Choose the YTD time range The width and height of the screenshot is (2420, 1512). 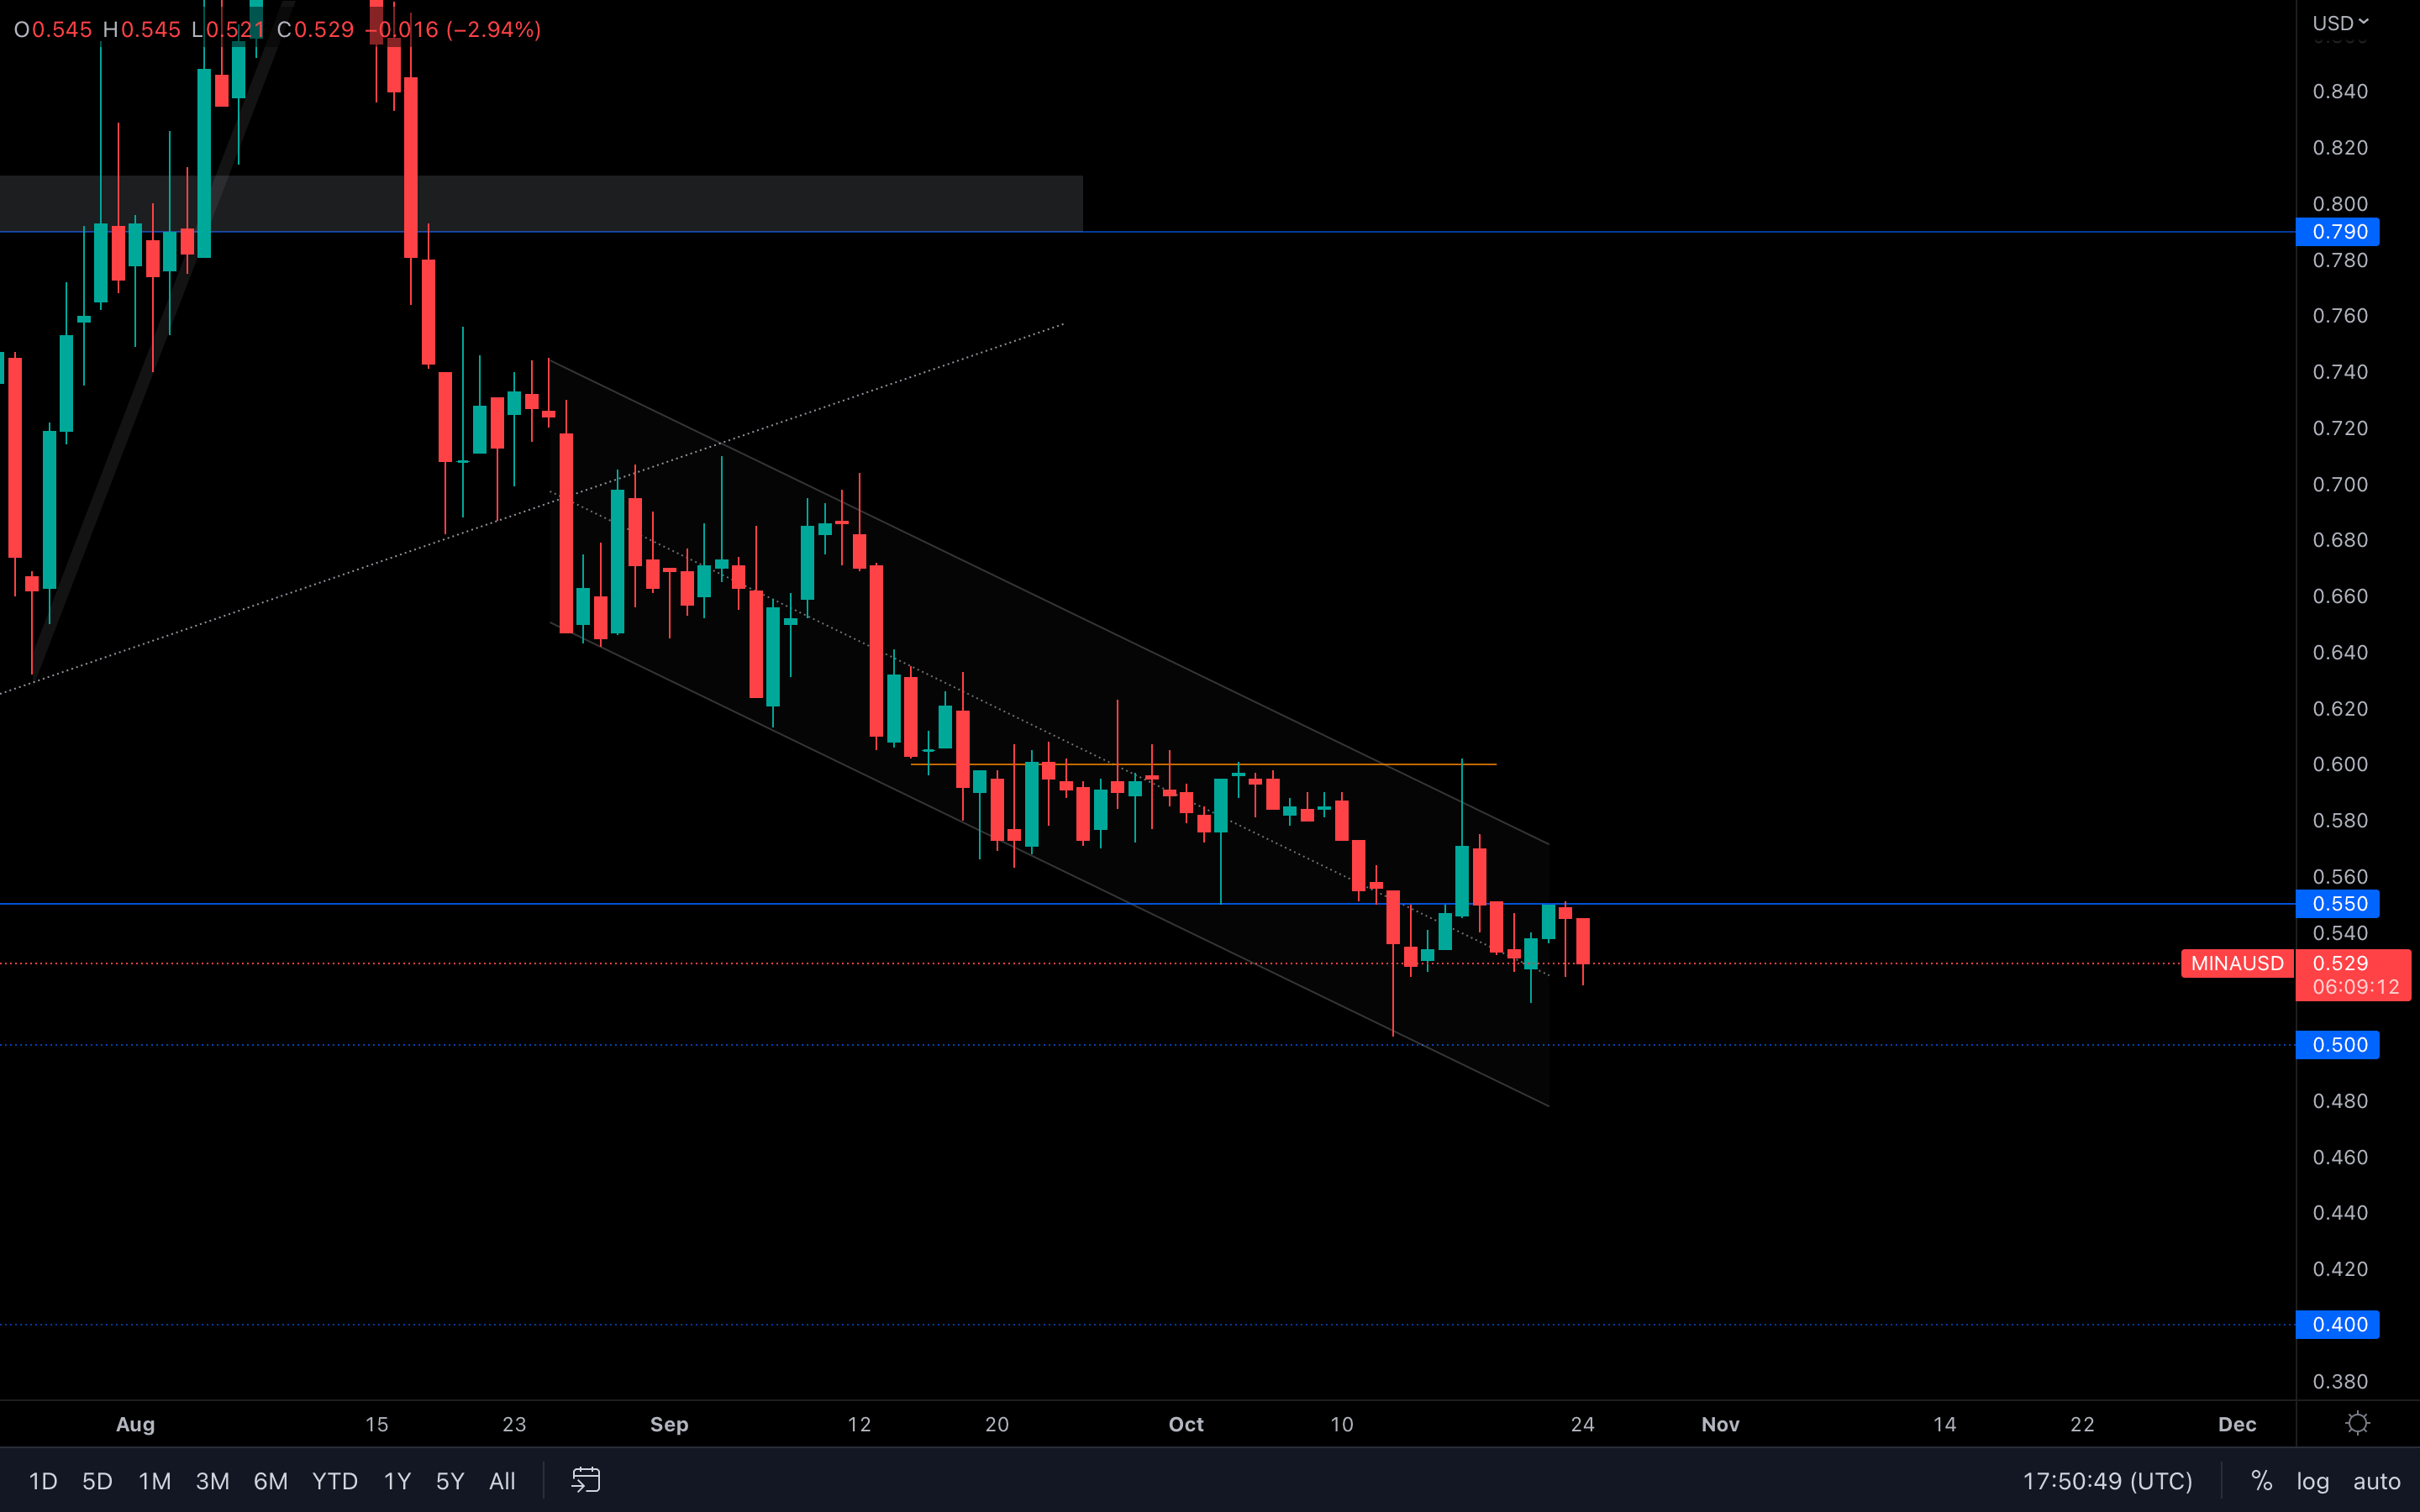coord(334,1481)
